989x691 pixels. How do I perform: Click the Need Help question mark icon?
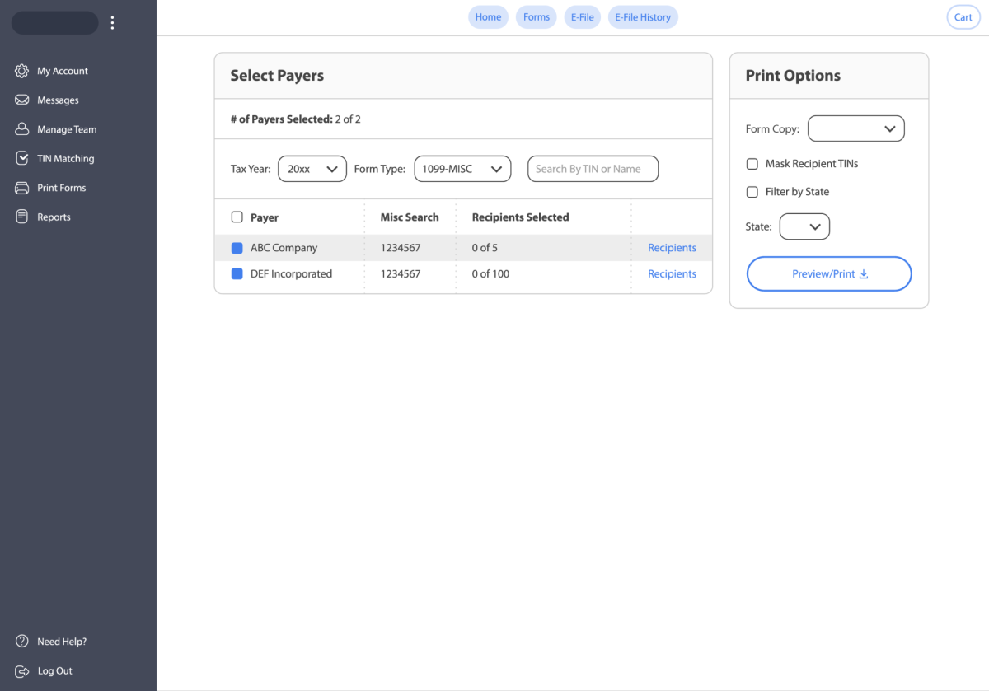tap(22, 642)
